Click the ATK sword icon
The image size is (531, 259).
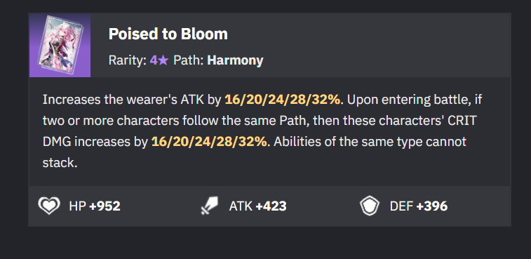[x=209, y=206]
